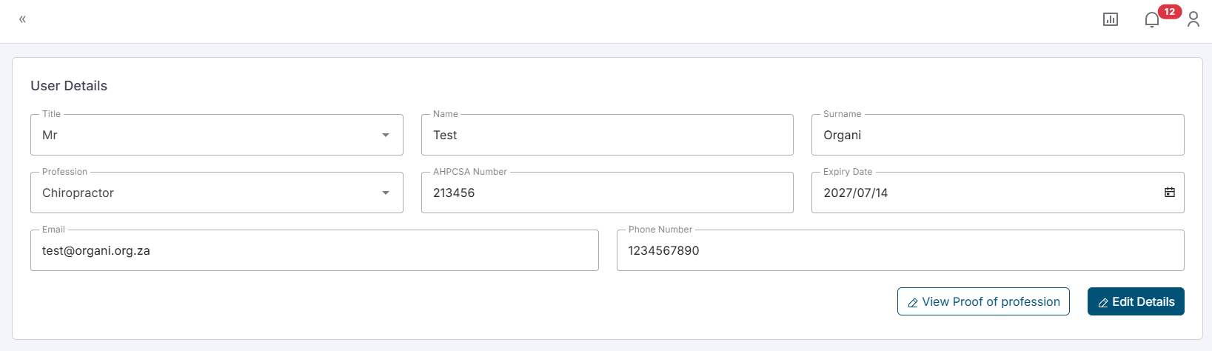Expand the Profession dropdown arrow

point(386,193)
